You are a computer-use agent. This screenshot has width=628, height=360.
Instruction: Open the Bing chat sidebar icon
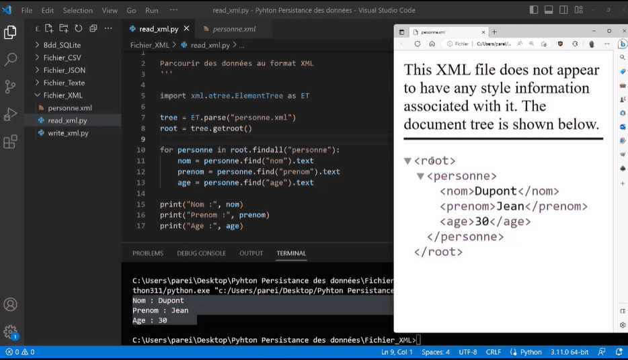[623, 44]
